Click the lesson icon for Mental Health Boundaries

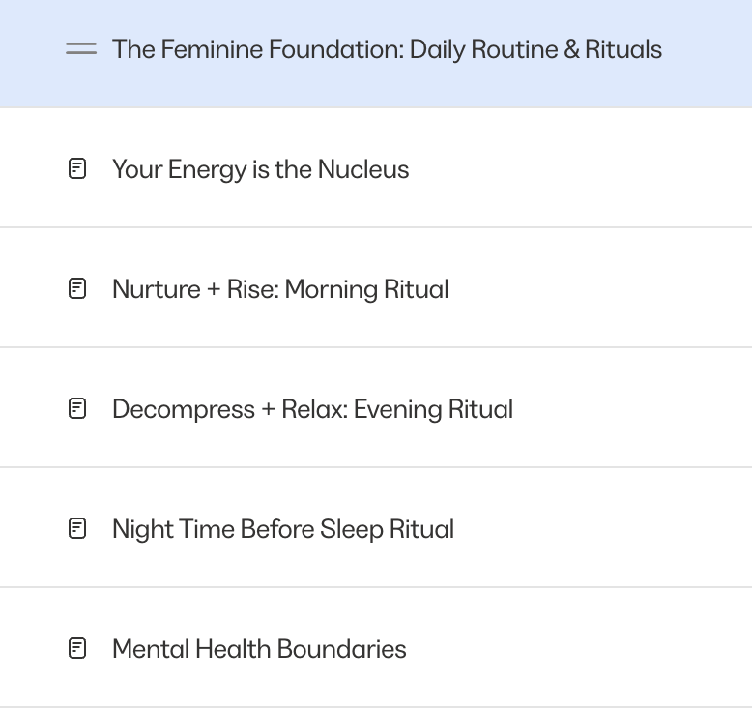coord(77,649)
